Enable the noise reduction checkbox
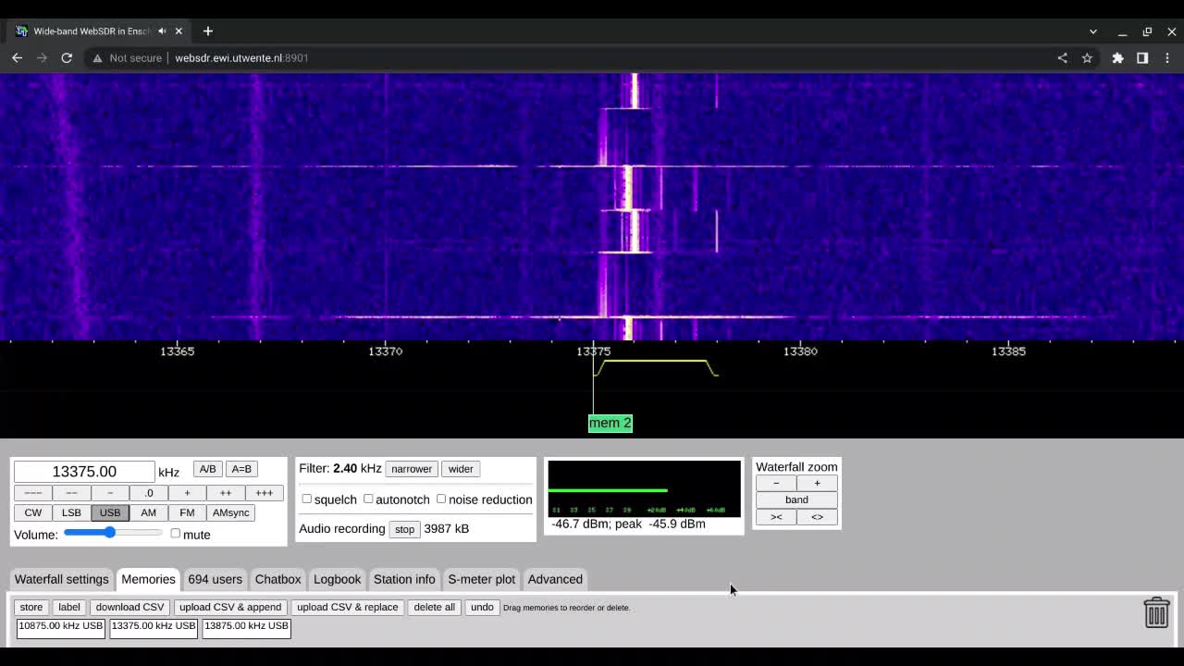 (441, 499)
